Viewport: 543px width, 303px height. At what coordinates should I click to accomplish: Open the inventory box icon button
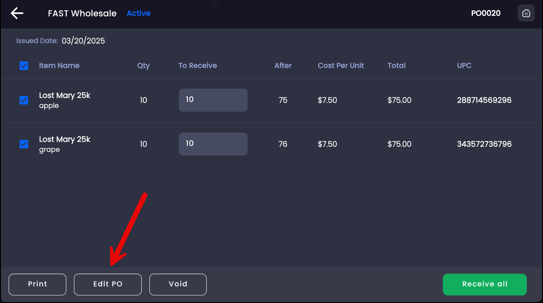[x=526, y=13]
